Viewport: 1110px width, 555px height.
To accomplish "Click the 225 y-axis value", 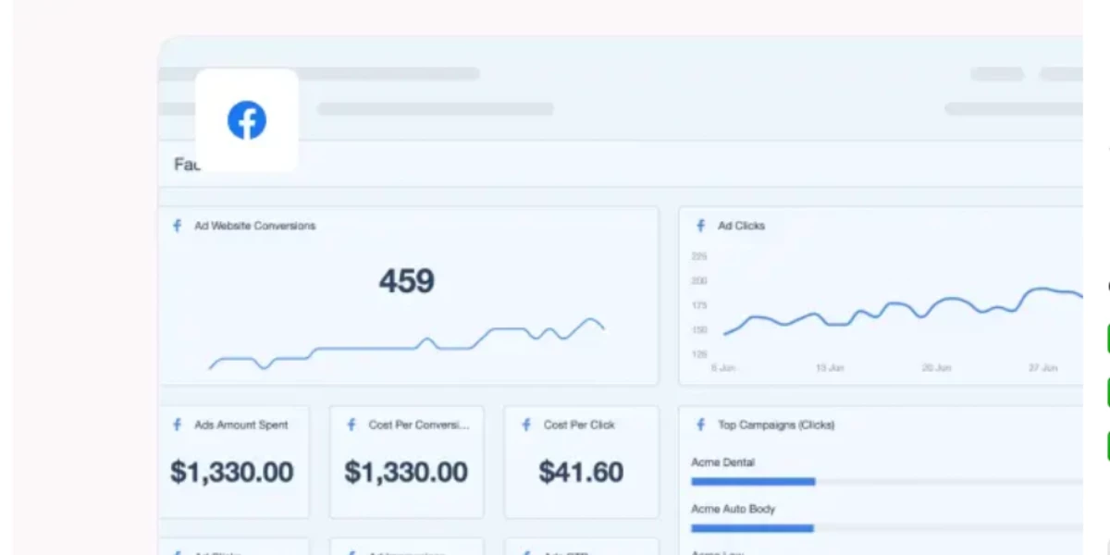I will coord(699,257).
